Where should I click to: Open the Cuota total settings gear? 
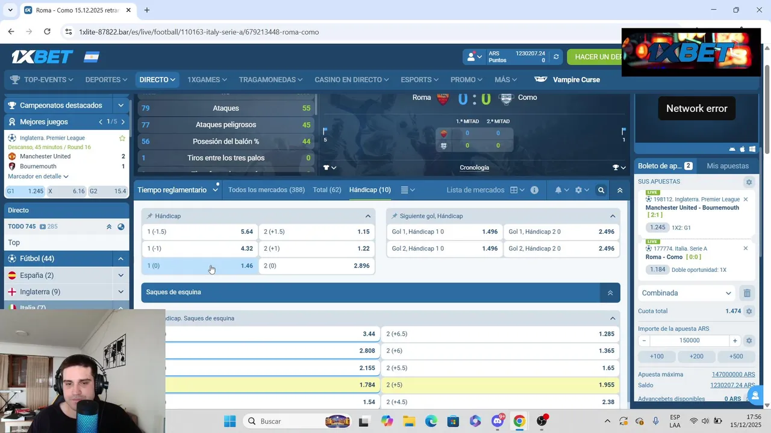tap(749, 311)
